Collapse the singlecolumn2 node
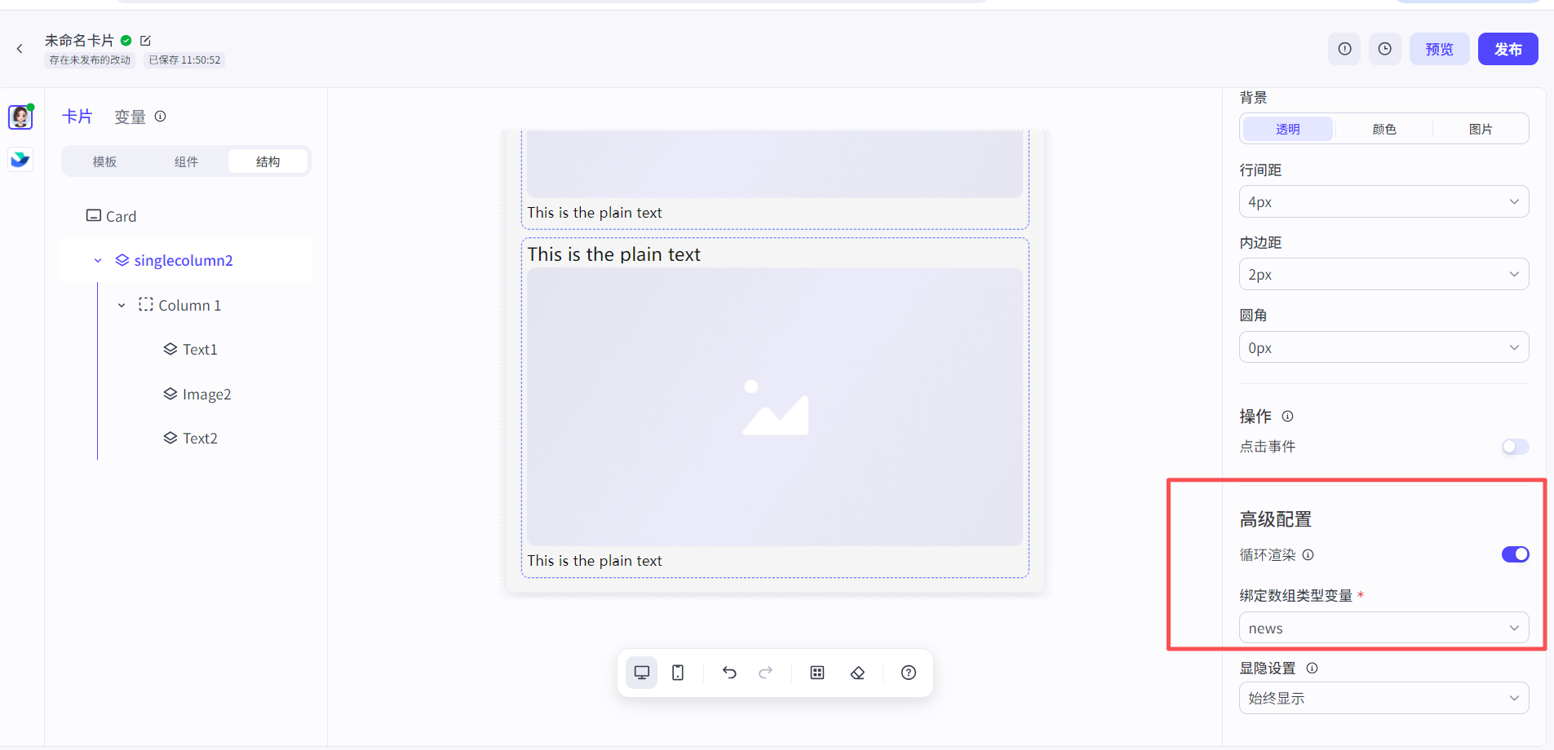This screenshot has height=750, width=1554. [98, 261]
